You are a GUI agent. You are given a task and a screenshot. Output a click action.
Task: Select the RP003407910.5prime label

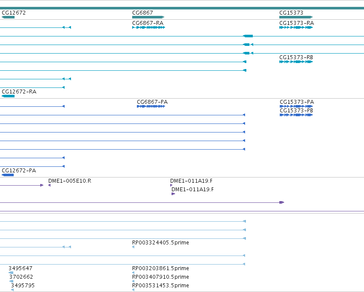coord(160,277)
